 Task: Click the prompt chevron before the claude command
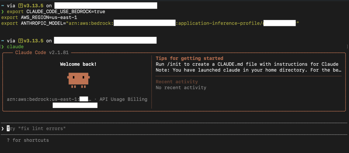[3, 46]
